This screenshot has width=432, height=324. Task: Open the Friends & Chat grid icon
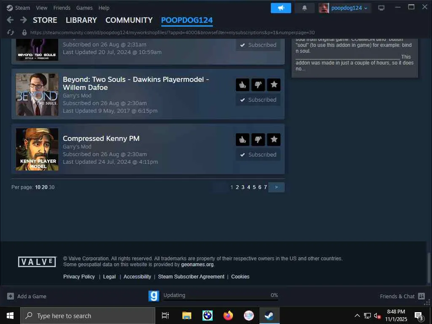tap(421, 296)
